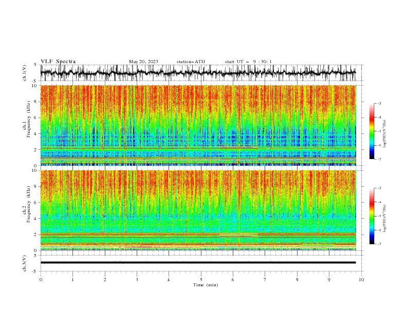Screen dimensions: 407x314
Task: Click the ch.2 spectrogram color scale bar
Action: tap(372, 216)
